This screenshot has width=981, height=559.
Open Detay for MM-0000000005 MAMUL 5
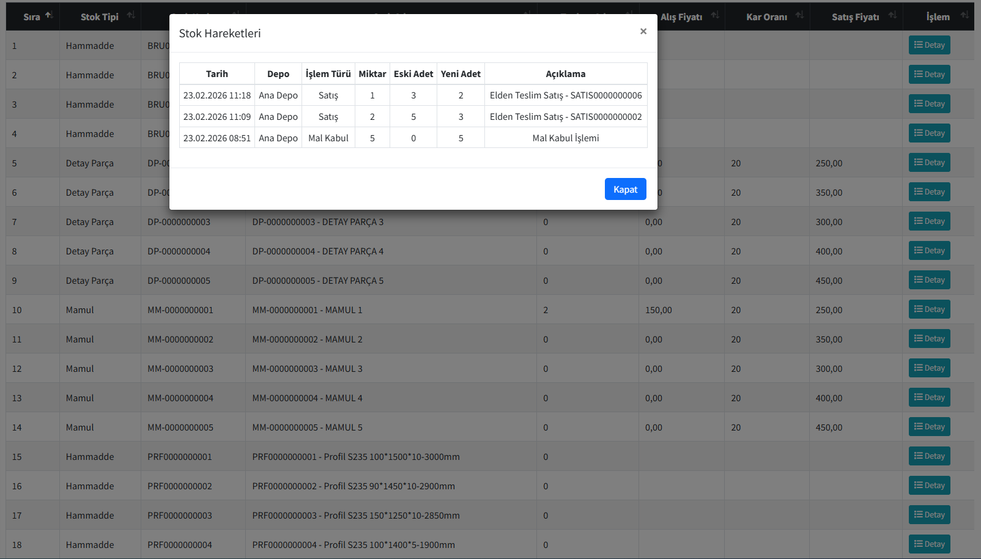point(929,427)
